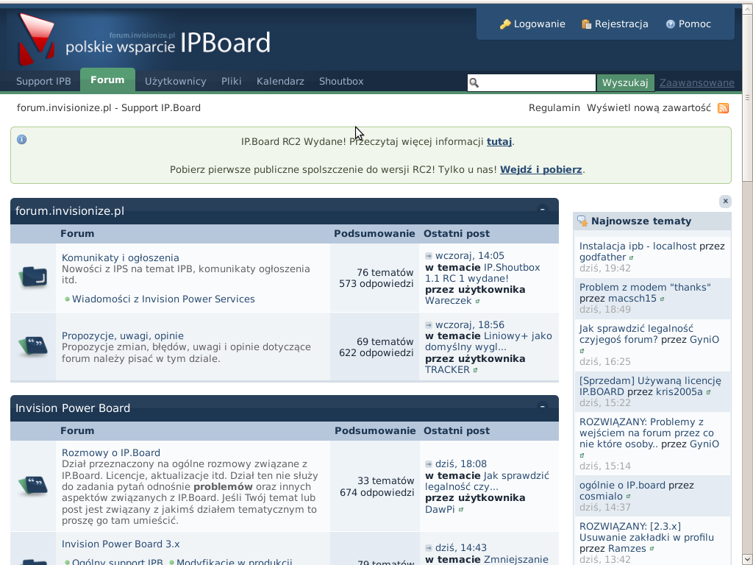Open the Shoutbox tab

[341, 82]
